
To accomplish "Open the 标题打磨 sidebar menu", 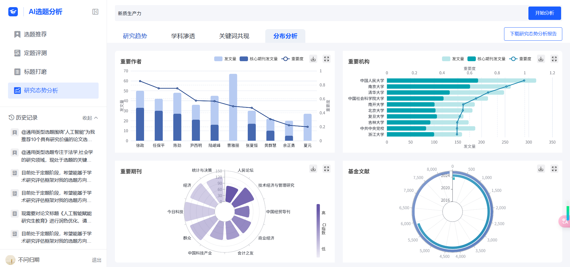I will point(35,72).
